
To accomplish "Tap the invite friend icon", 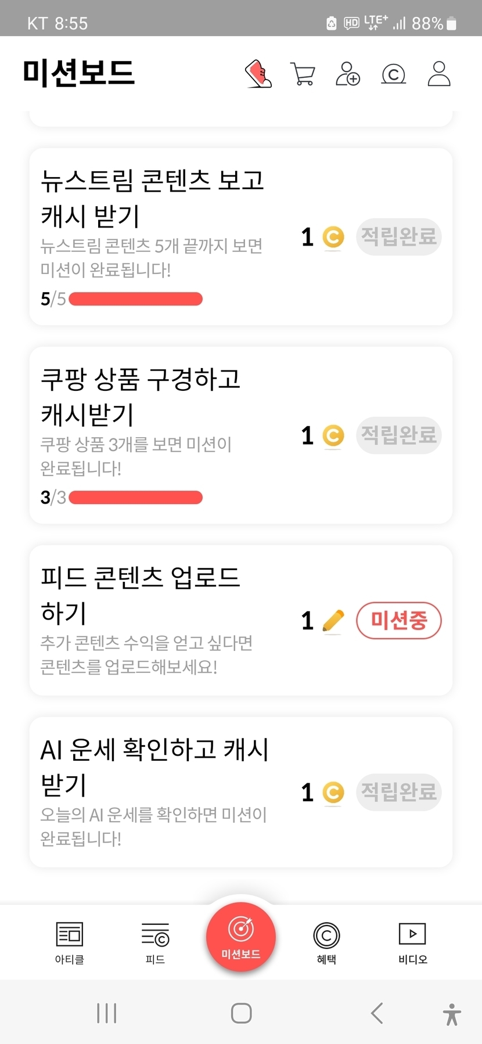I will click(x=348, y=74).
